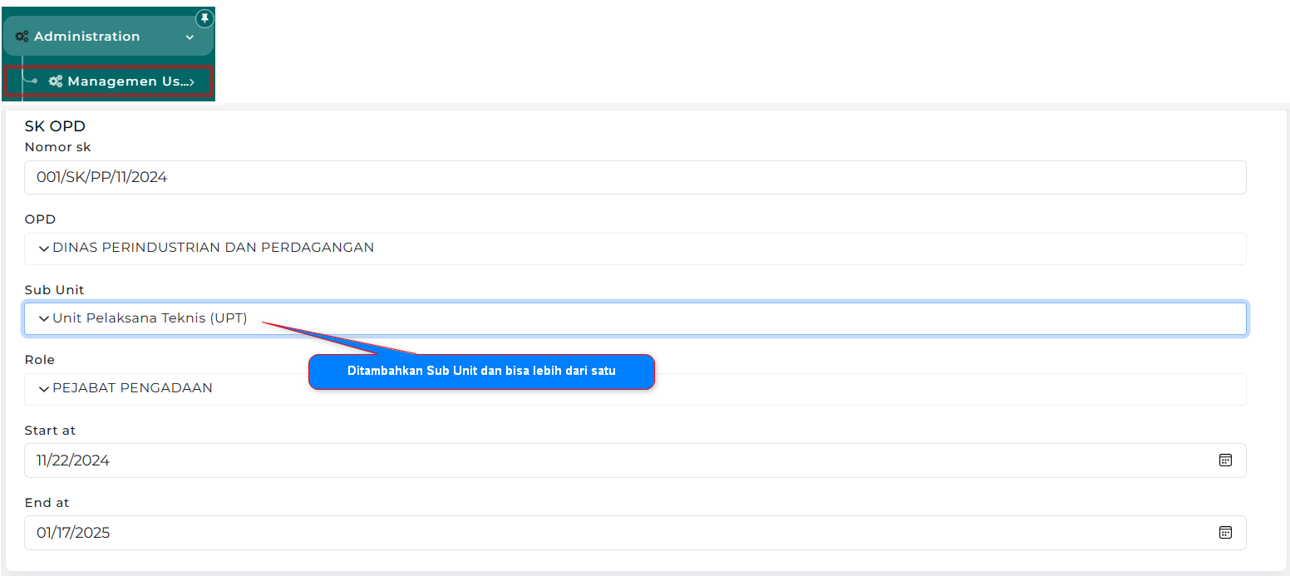1290x576 pixels.
Task: Open the Unit Pelaksana Teknis (UPT) dropdown
Action: [x=150, y=318]
